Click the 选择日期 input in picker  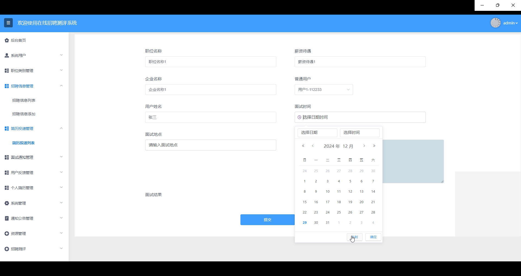point(317,133)
